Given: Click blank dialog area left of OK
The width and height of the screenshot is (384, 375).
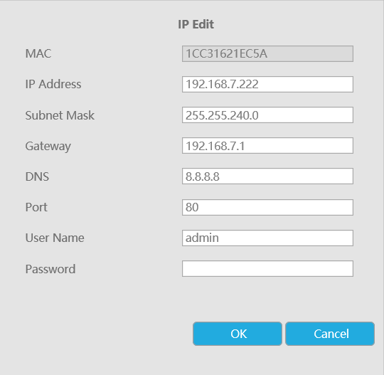Looking at the screenshot, I should pyautogui.click(x=98, y=334).
